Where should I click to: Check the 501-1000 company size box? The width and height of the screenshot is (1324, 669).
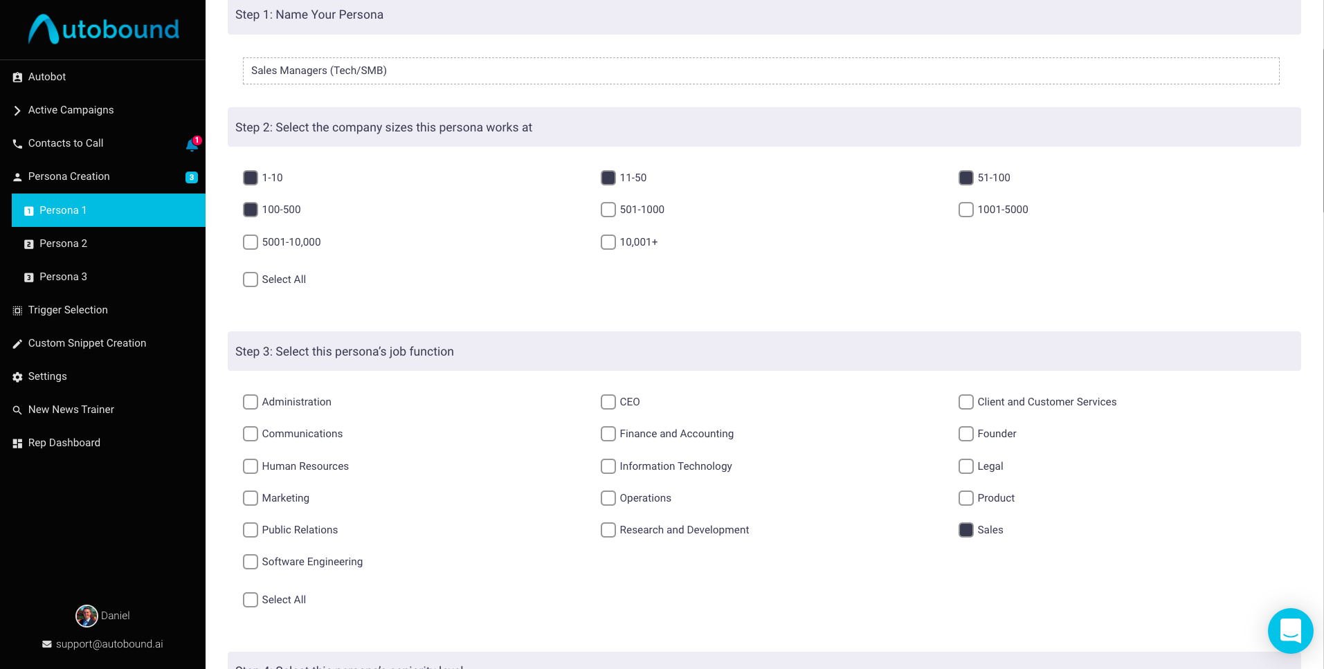pyautogui.click(x=608, y=210)
